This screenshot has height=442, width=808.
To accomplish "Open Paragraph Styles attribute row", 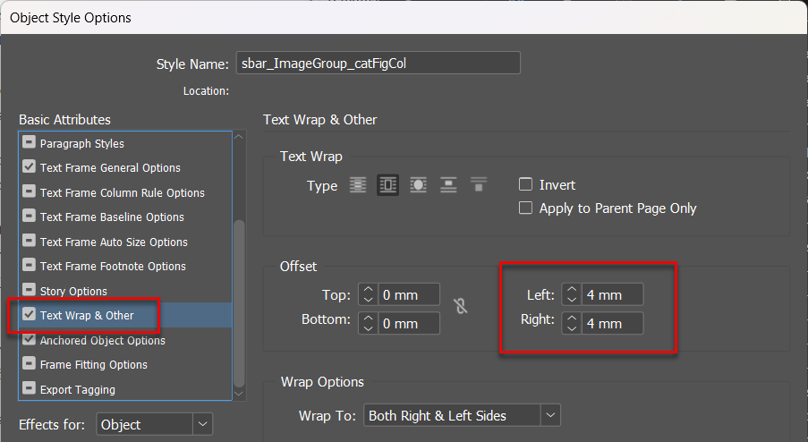I will tap(125, 143).
